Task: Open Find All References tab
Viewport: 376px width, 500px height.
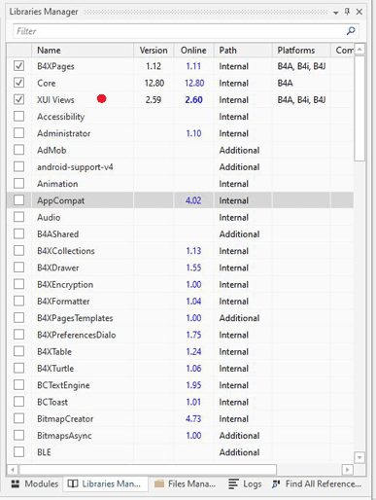Action: (x=317, y=483)
